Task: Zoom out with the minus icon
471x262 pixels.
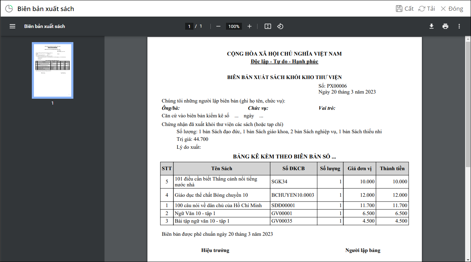Action: coord(218,26)
